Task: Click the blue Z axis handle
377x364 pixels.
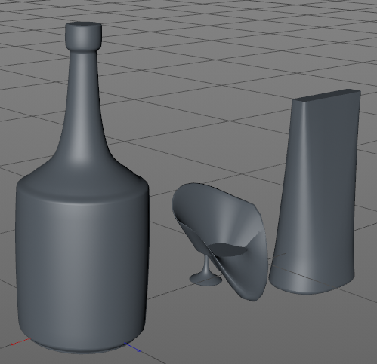Action: [x=133, y=347]
